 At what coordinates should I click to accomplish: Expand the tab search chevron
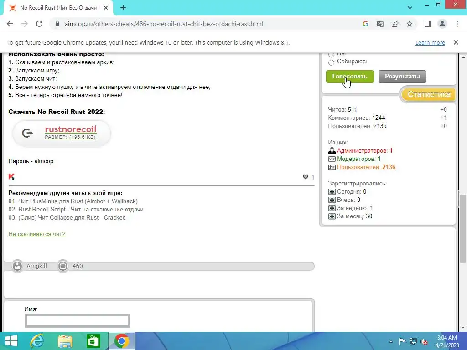point(410,8)
